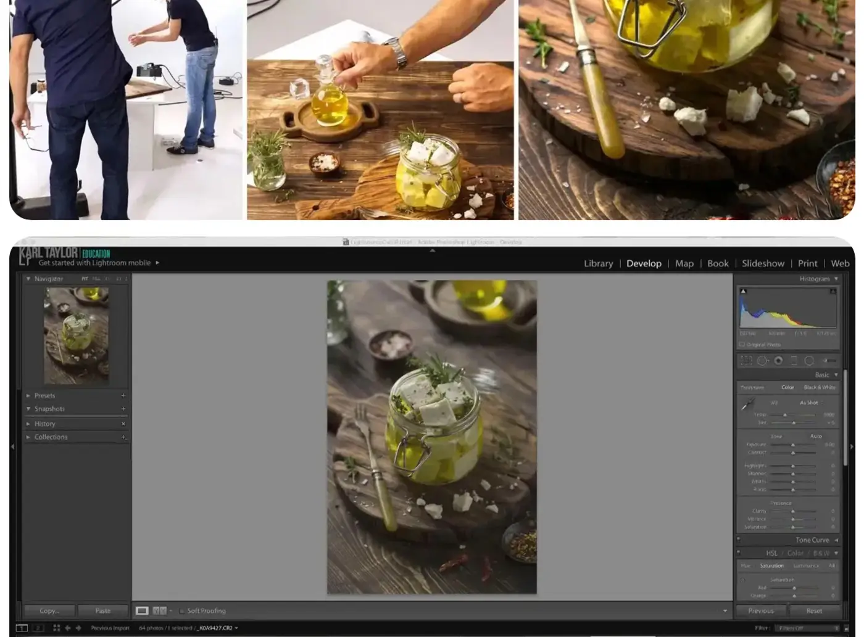The image size is (864, 637).
Task: Select second window display icon 2
Action: click(38, 628)
